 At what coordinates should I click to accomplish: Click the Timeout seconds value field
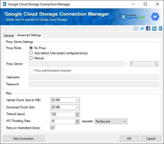pyautogui.click(x=63, y=115)
